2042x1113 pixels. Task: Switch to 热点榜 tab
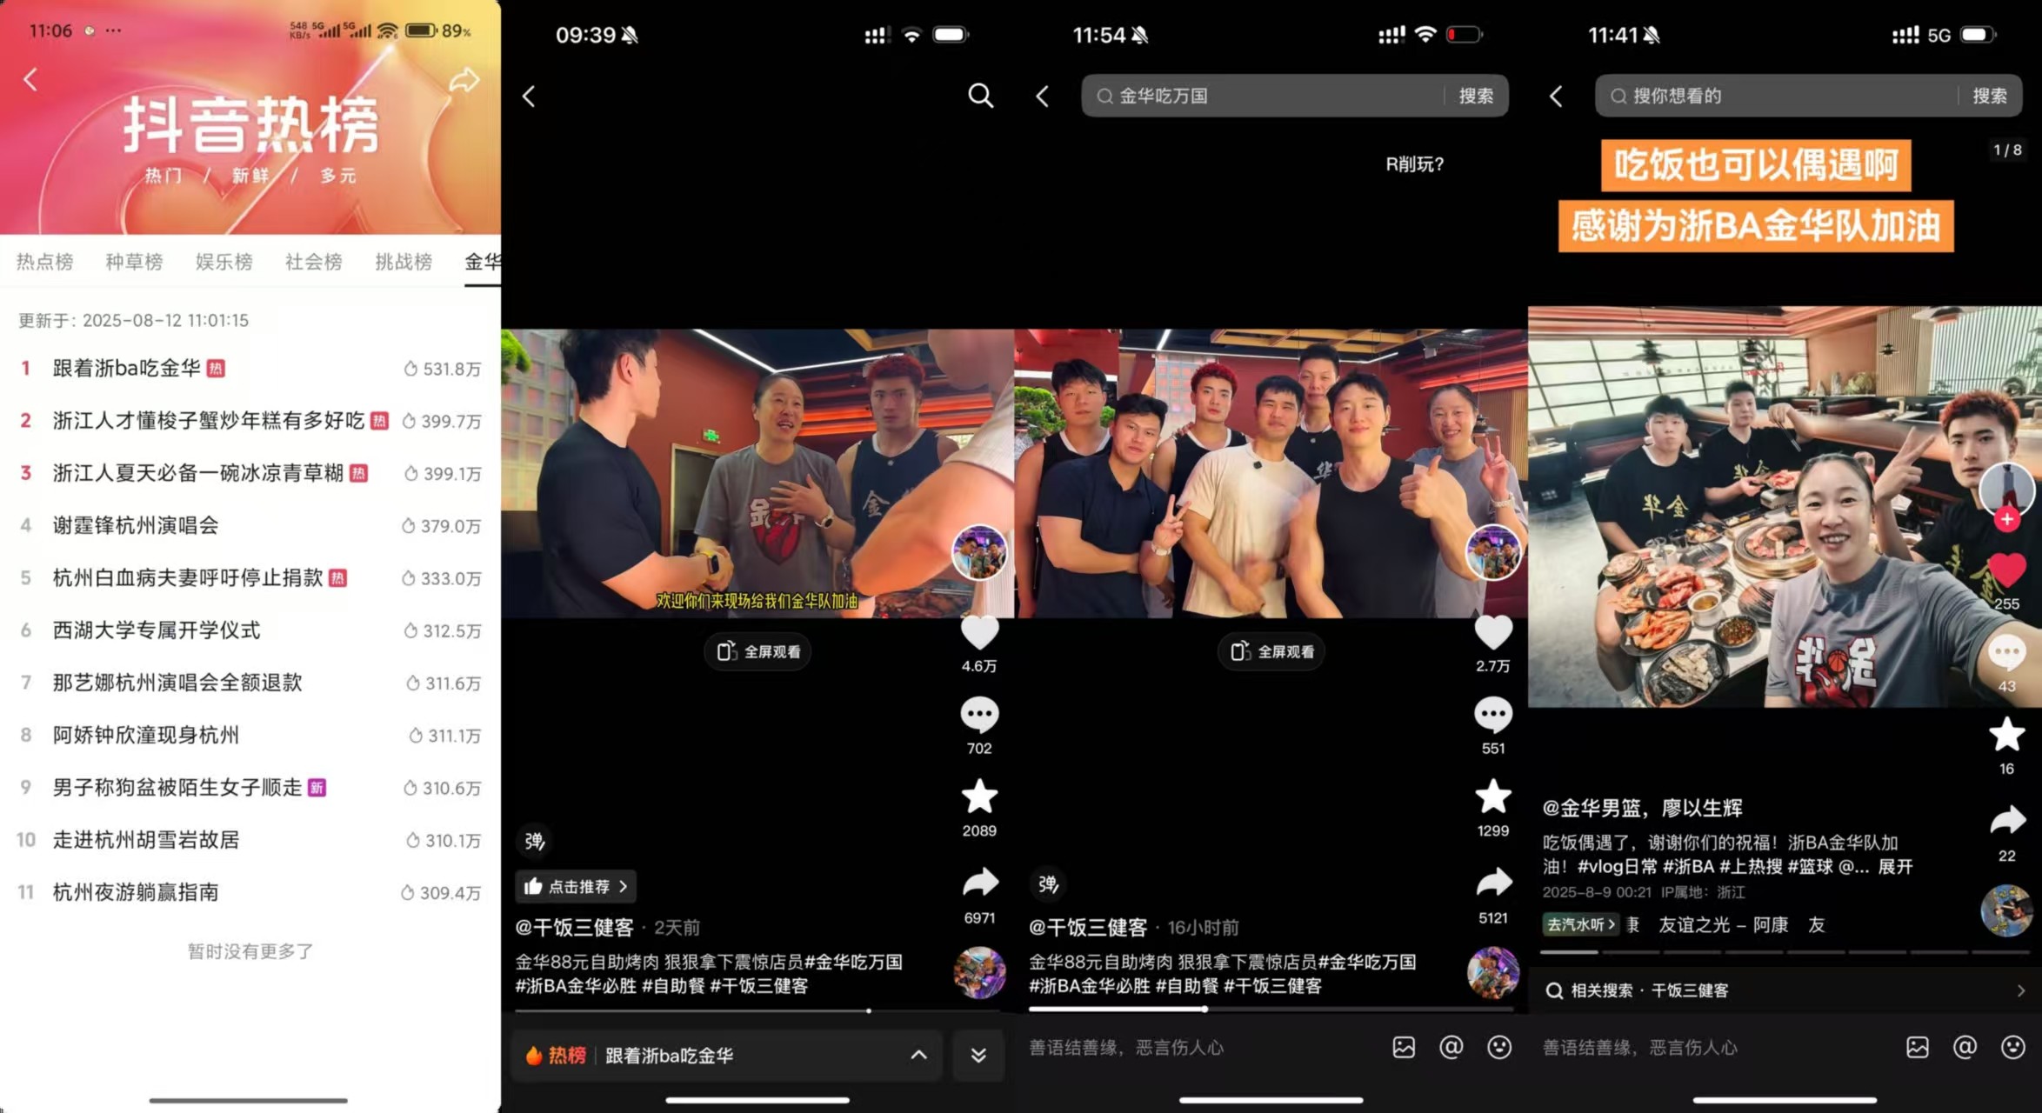[x=44, y=262]
